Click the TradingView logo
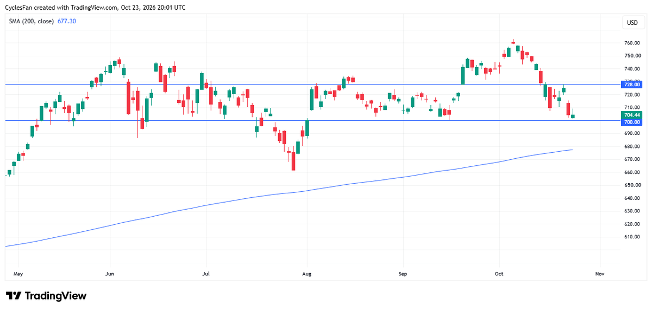This screenshot has width=652, height=311. click(x=46, y=296)
